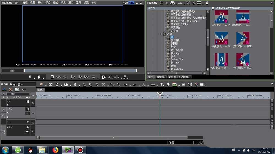Select the scissors cut tool in timeline toolbar
The width and height of the screenshot is (275, 154).
(84, 84)
